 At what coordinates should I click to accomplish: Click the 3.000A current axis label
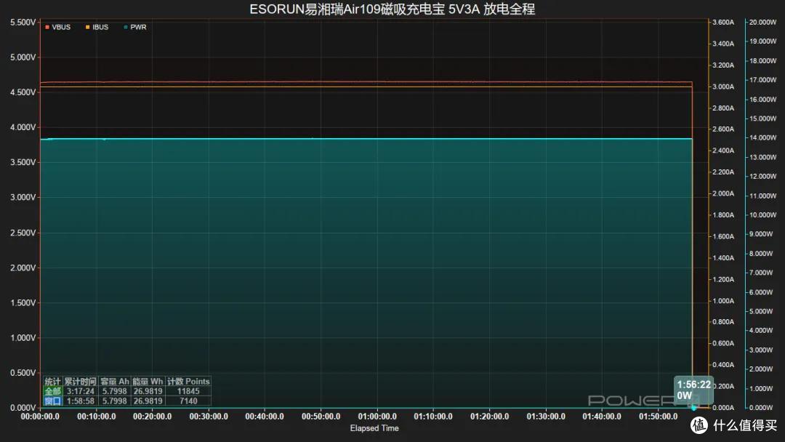[x=723, y=87]
